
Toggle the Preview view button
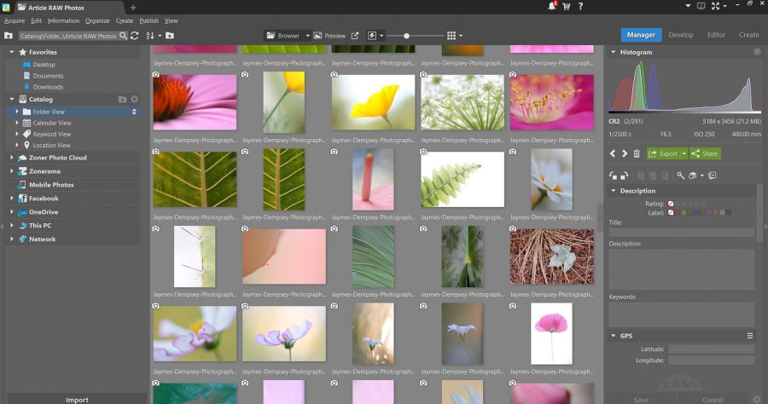coord(329,36)
